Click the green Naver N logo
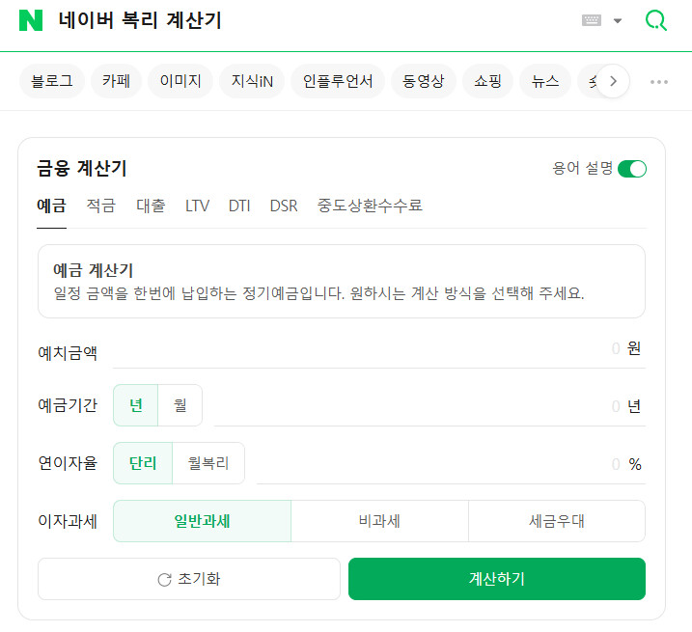The image size is (692, 632). click(31, 20)
